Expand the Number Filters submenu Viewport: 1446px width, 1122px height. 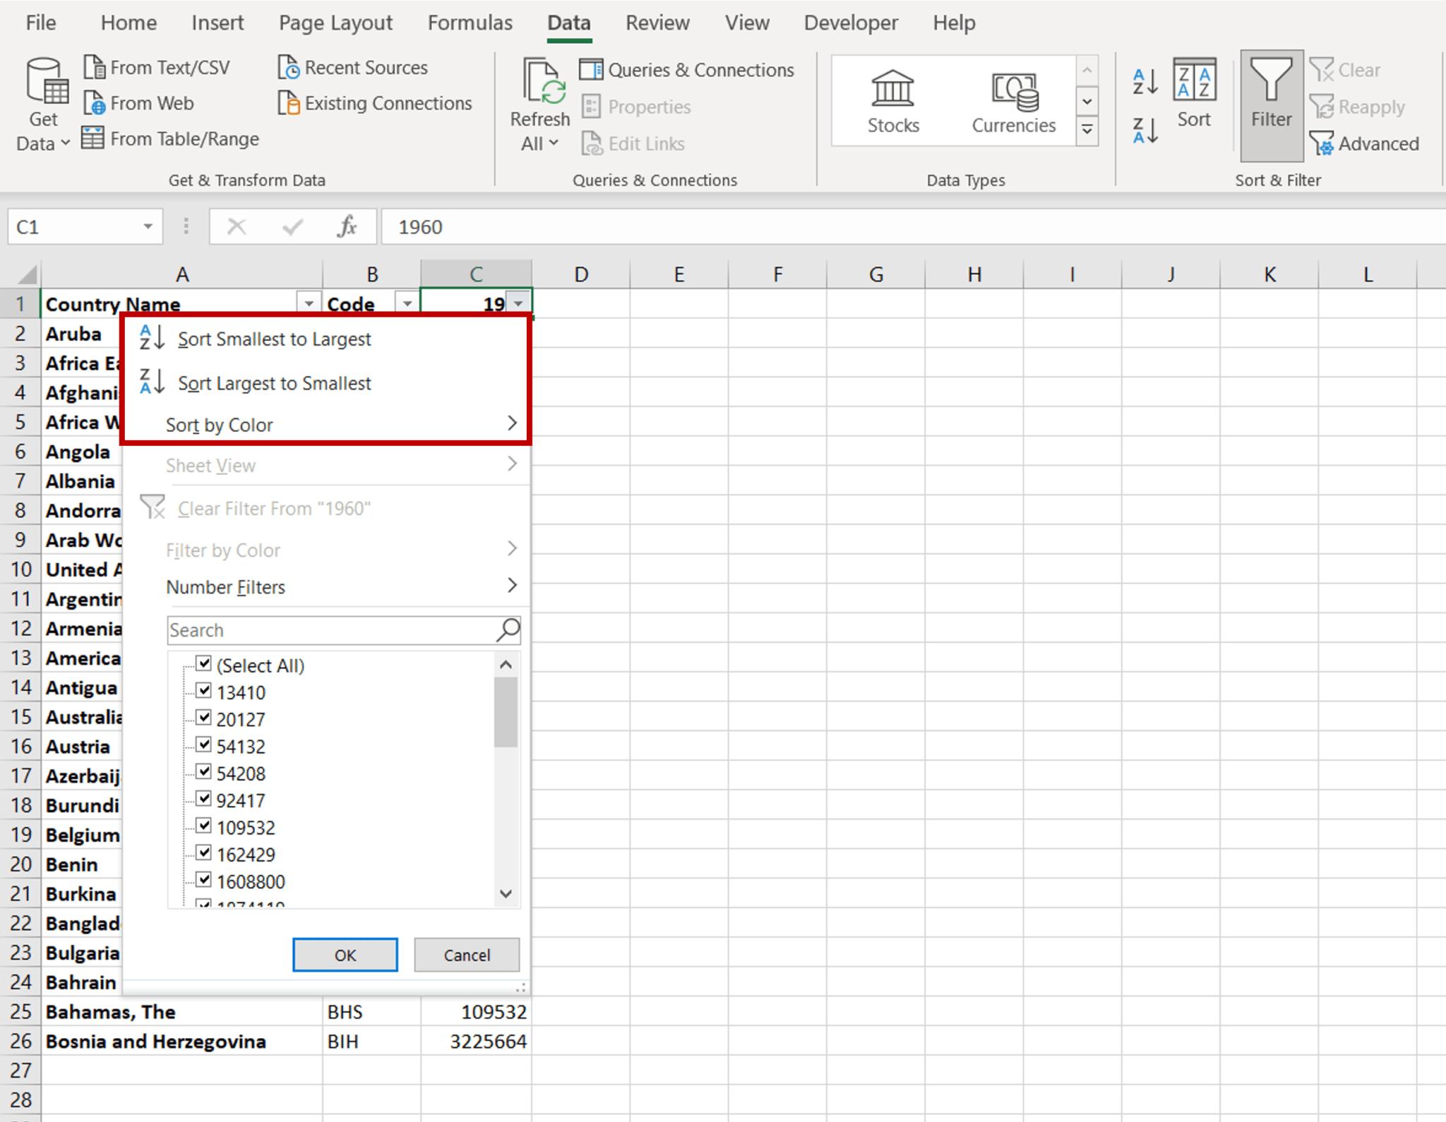click(x=225, y=586)
